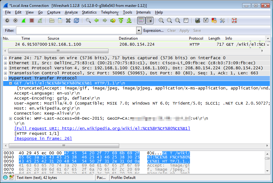Jump to the first packet
Viewport: 273px width, 183px height.
tap(121, 20)
